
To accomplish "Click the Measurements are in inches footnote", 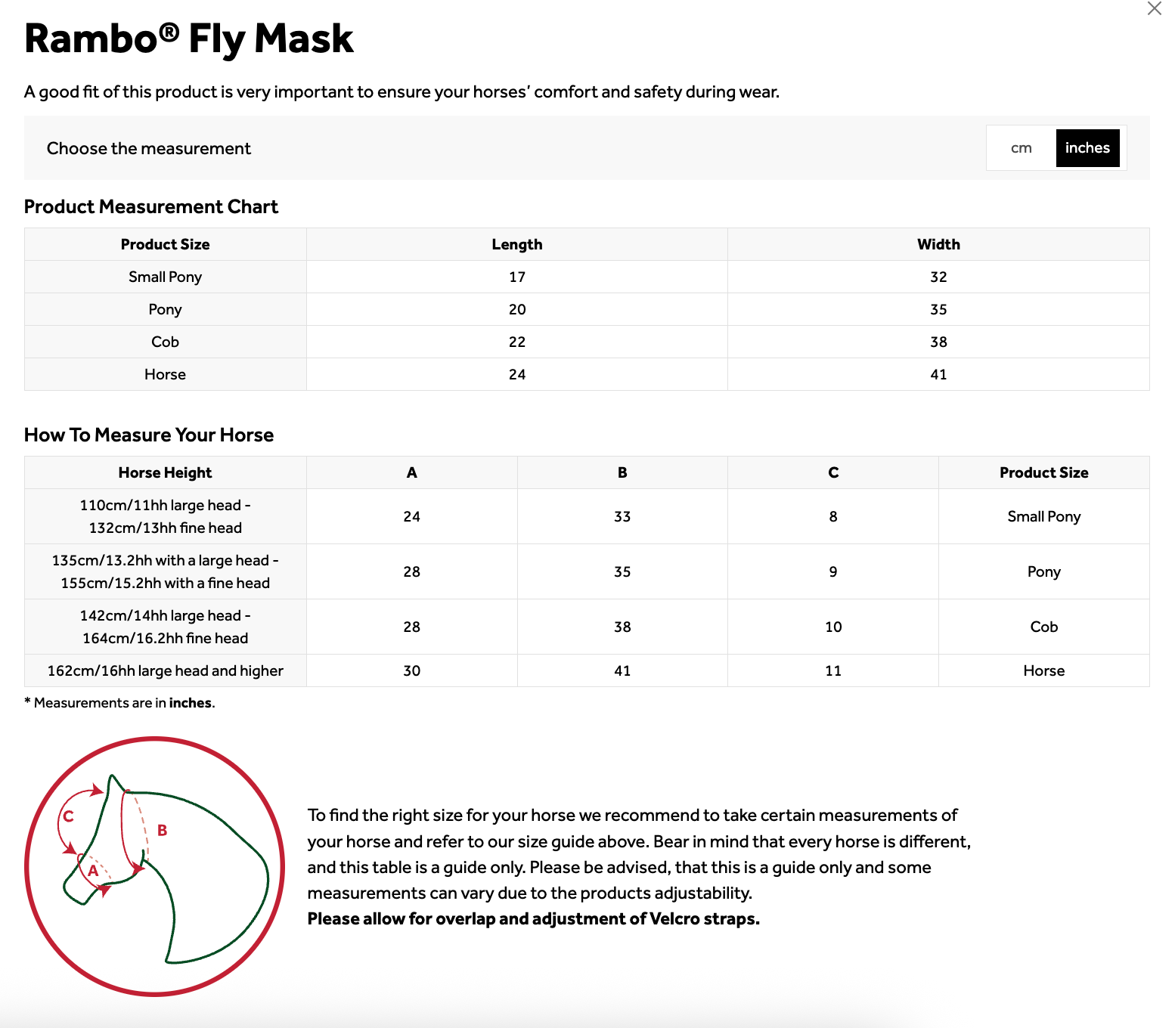I will coord(121,703).
